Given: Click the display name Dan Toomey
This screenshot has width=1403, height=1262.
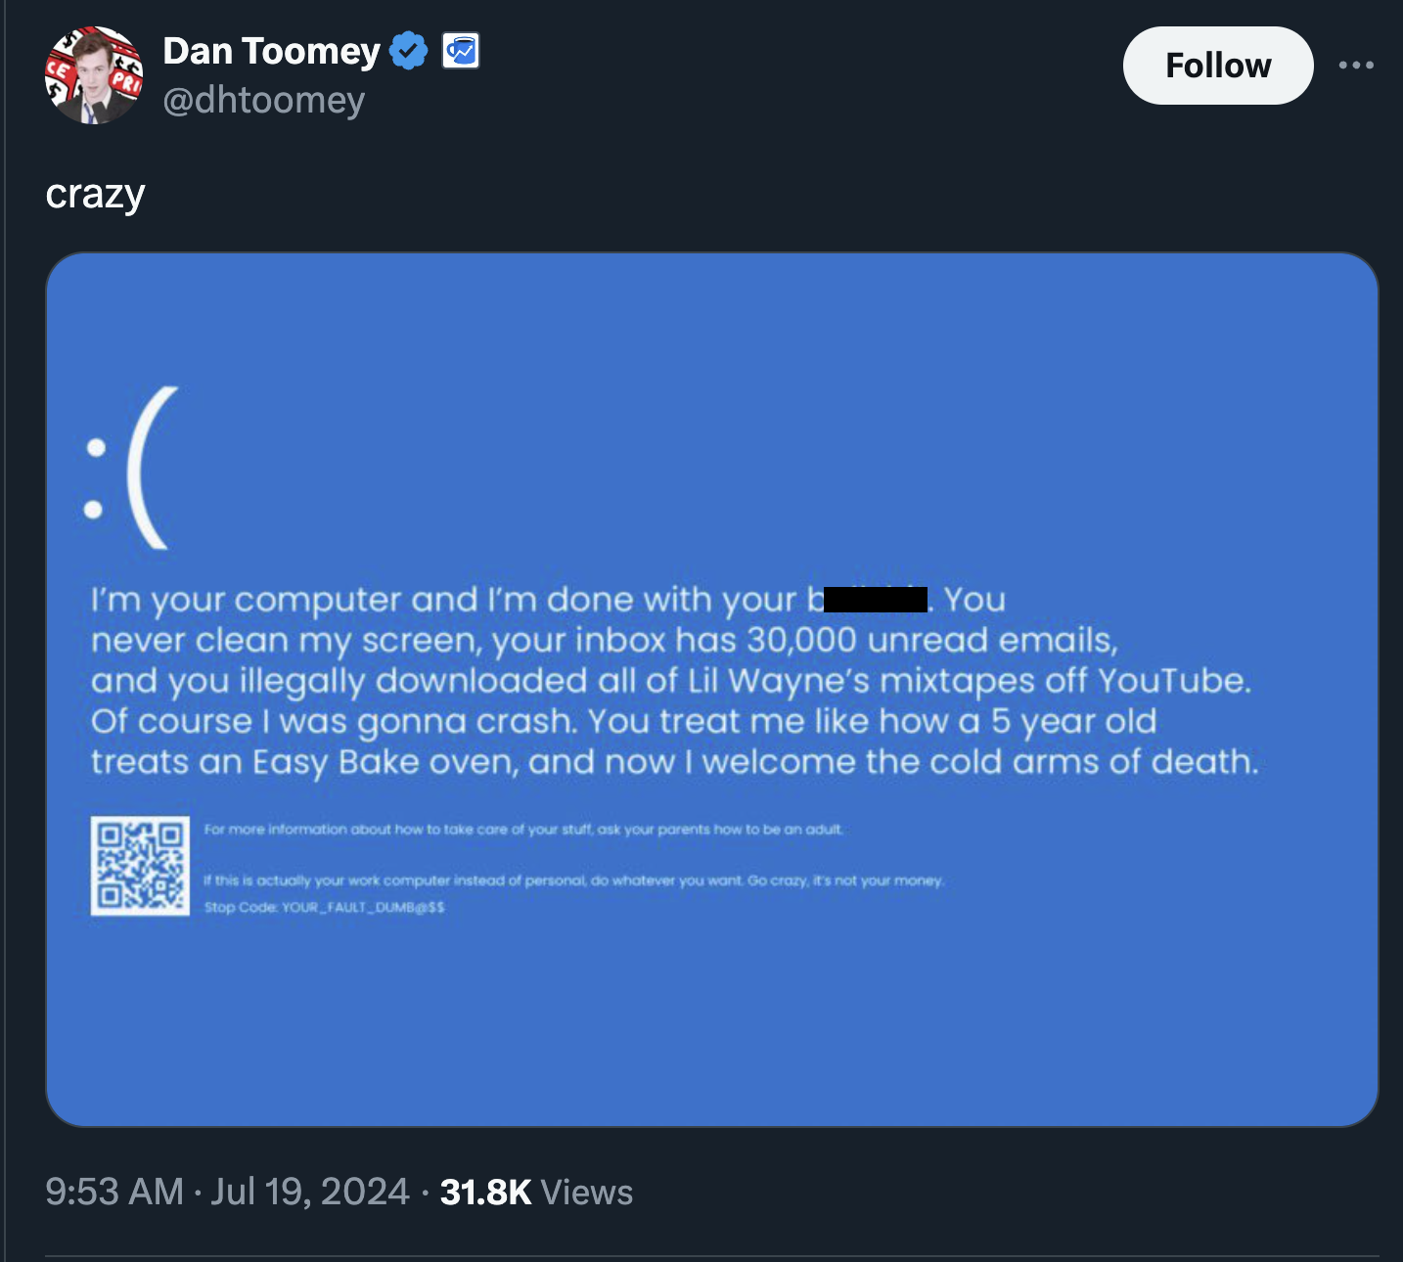Looking at the screenshot, I should coord(270,51).
